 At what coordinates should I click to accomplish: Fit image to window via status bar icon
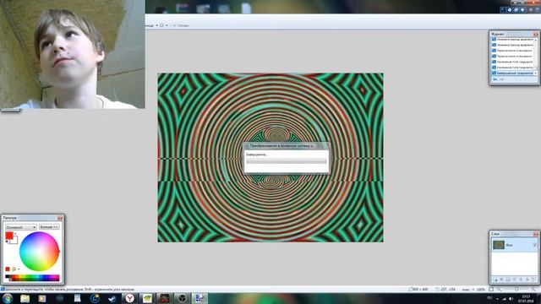(x=491, y=289)
